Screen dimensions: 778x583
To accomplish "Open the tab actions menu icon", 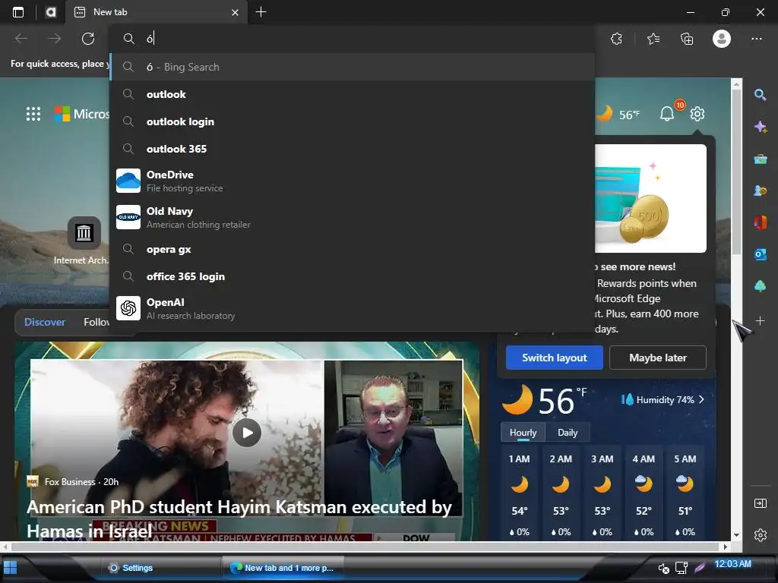I will 18,12.
